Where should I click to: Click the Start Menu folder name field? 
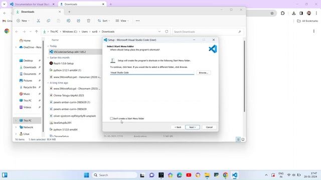tap(152, 72)
